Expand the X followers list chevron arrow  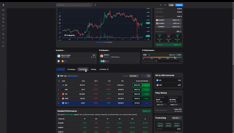click(x=138, y=61)
